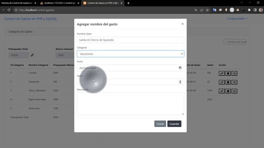Click list icon in the row with gasto 1500
This screenshot has height=148, width=264.
[234, 91]
